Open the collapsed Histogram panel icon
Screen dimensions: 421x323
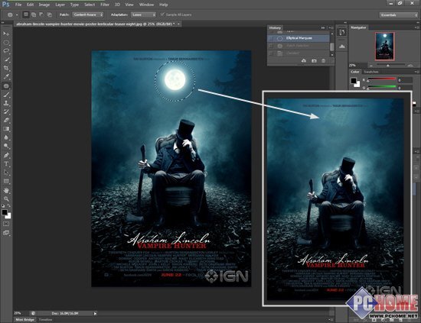[342, 47]
